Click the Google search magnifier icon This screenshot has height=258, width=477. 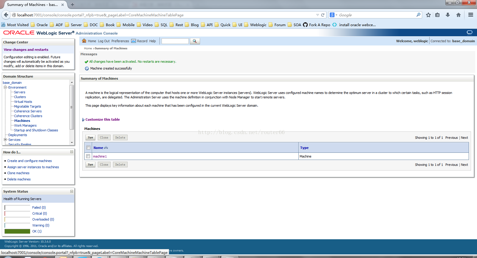[418, 15]
